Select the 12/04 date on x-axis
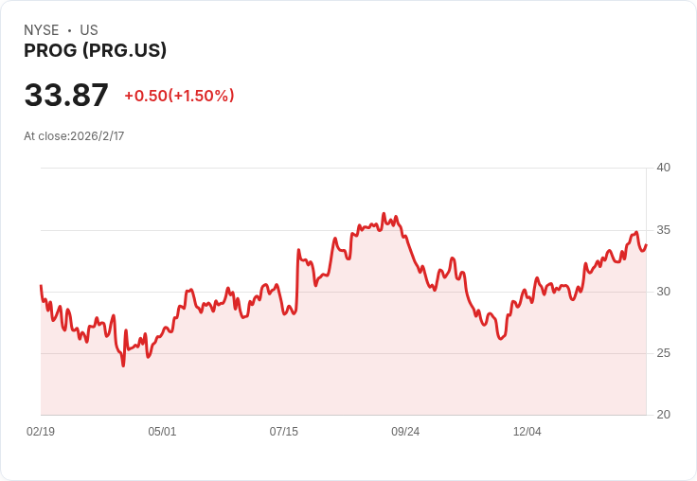The height and width of the screenshot is (481, 697). tap(527, 431)
